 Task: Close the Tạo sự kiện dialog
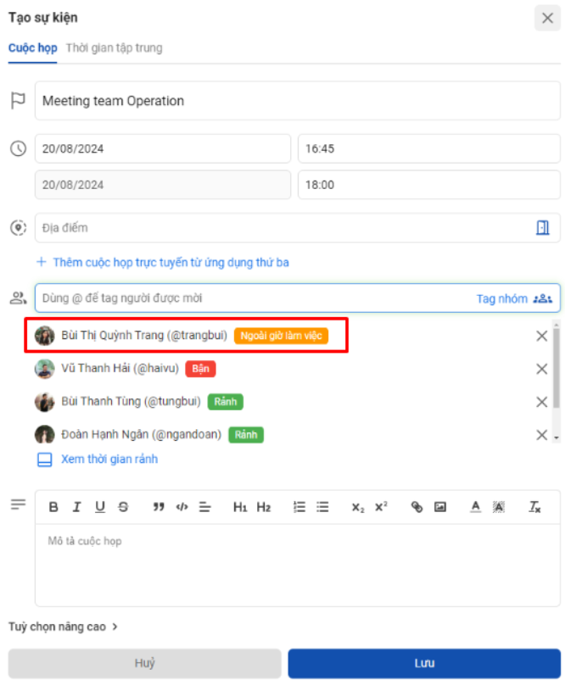tap(547, 18)
